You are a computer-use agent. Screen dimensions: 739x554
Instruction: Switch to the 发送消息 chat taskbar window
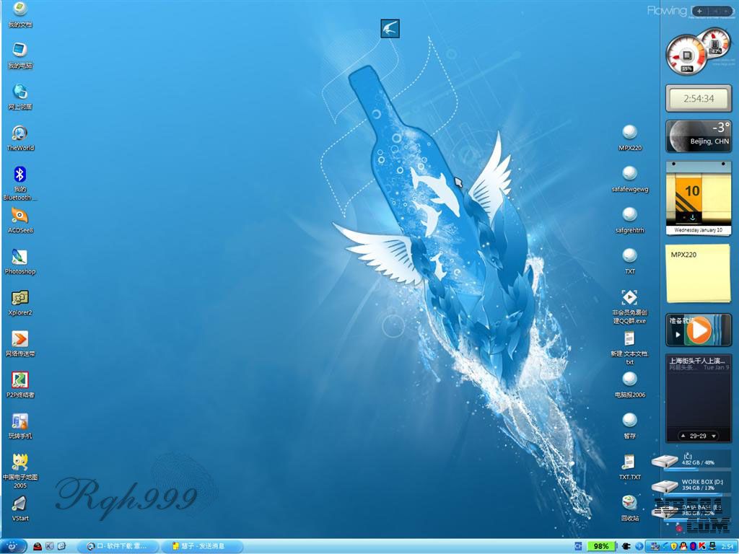(201, 546)
